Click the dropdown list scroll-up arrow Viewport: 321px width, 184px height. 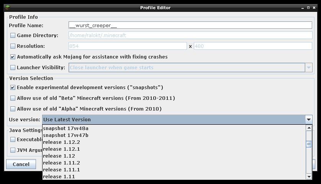coord(309,128)
